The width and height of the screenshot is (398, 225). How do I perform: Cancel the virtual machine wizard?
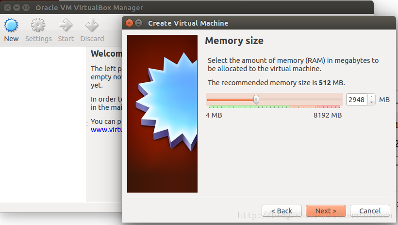click(370, 211)
